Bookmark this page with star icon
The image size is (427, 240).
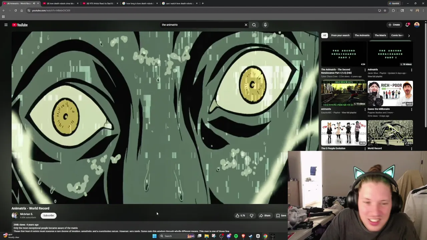pos(385,10)
